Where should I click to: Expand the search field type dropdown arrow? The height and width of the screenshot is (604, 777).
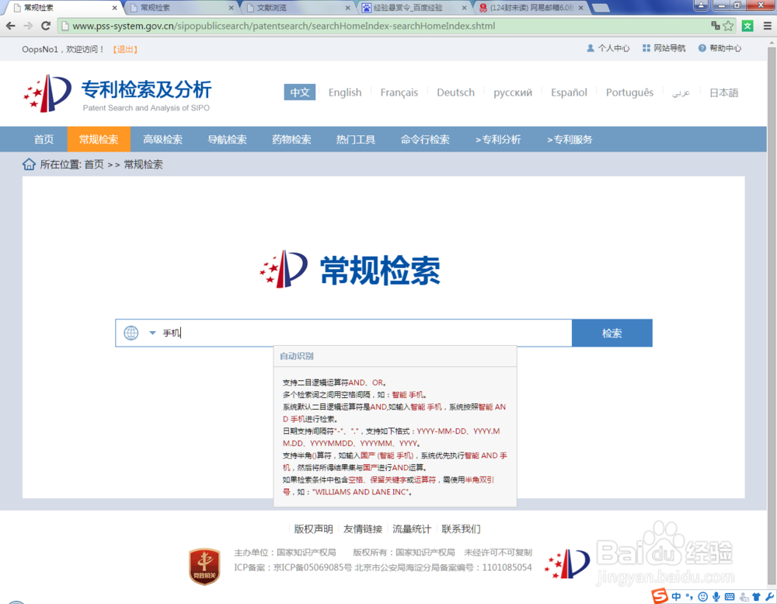[x=152, y=333]
